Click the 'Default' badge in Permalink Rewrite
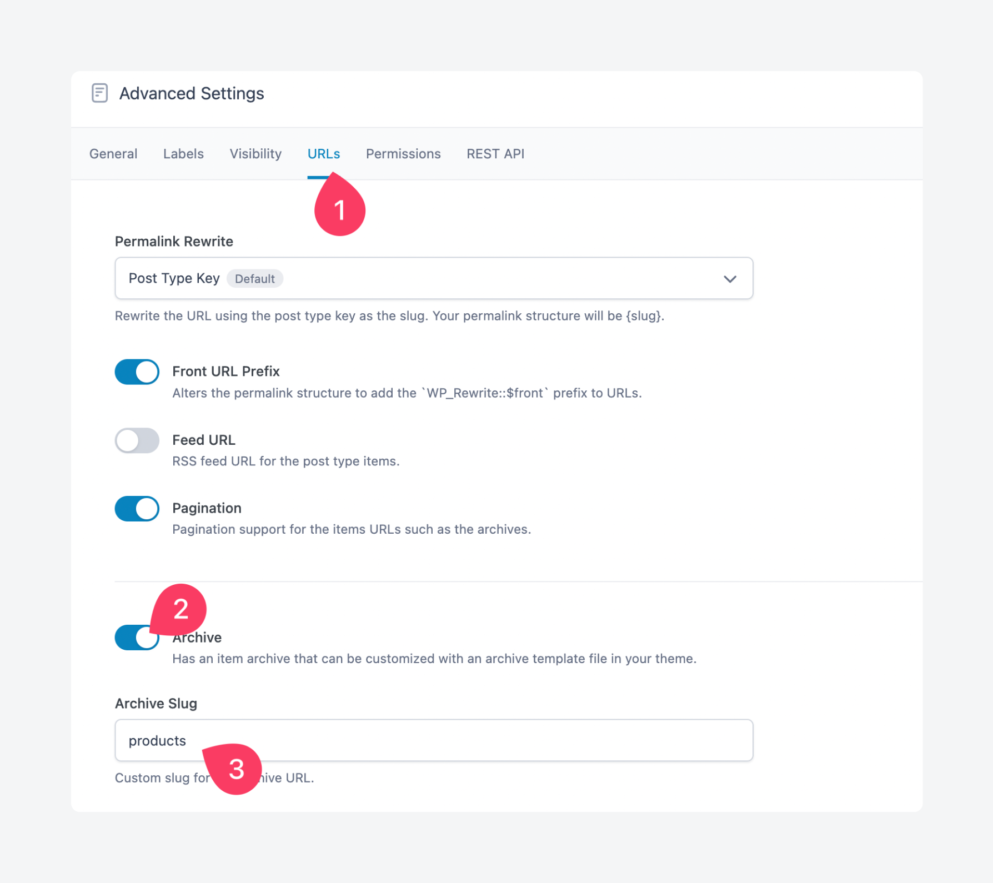 (x=255, y=279)
